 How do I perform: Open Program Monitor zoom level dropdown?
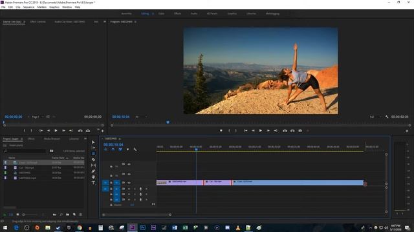pyautogui.click(x=142, y=117)
